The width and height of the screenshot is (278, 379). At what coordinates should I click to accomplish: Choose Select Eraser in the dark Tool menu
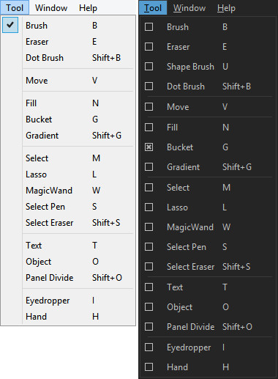point(207,267)
